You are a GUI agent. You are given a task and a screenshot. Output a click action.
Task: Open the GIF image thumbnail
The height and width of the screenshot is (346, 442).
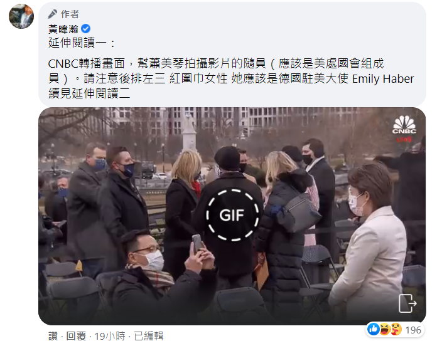pyautogui.click(x=232, y=216)
